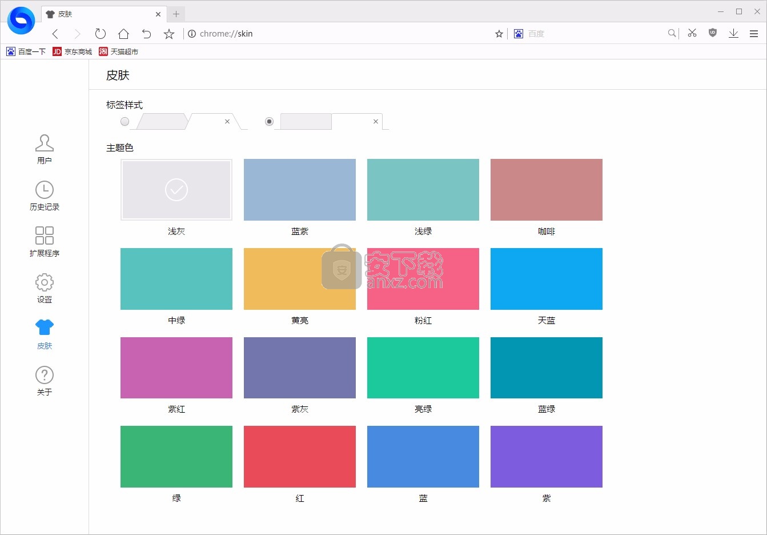Image resolution: width=767 pixels, height=535 pixels.
Task: Choose the 黄亮 theme color
Action: tap(300, 279)
